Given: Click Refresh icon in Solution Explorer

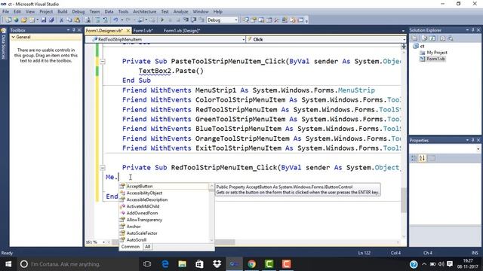Looking at the screenshot, I should click(x=432, y=38).
